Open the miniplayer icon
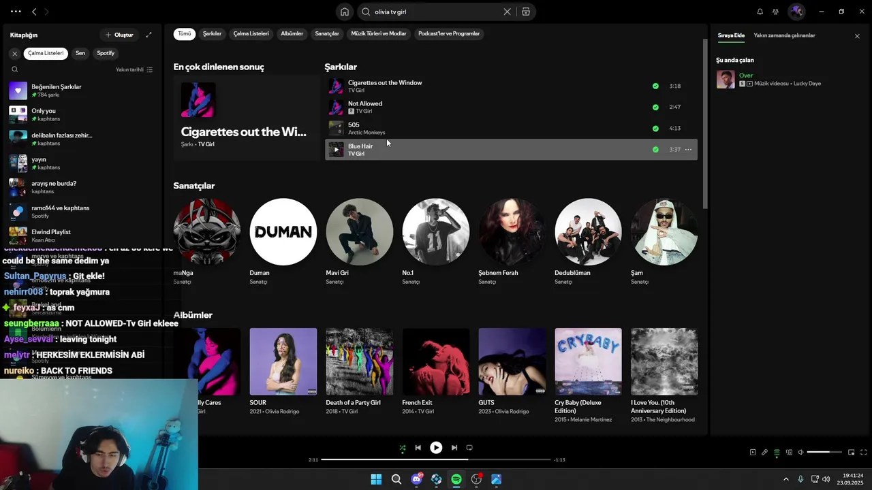The image size is (872, 490). point(851,453)
